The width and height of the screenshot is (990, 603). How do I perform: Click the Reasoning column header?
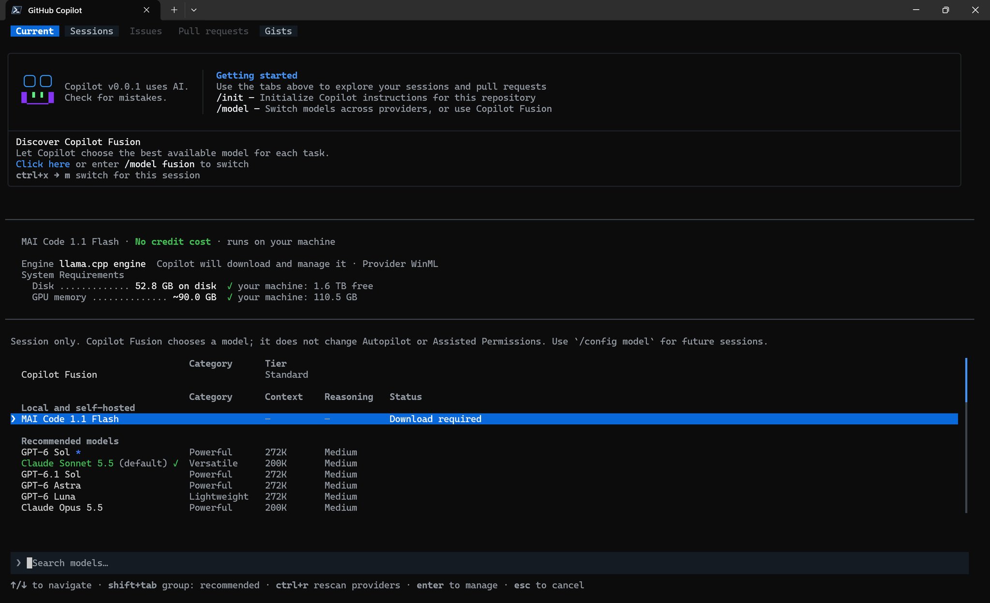click(349, 397)
